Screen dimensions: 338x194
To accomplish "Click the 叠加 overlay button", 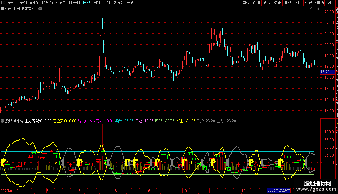I will tap(256, 3).
